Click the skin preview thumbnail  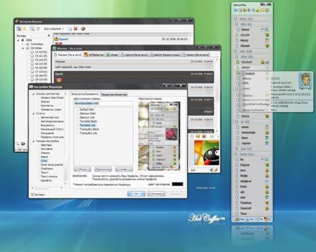(159, 136)
